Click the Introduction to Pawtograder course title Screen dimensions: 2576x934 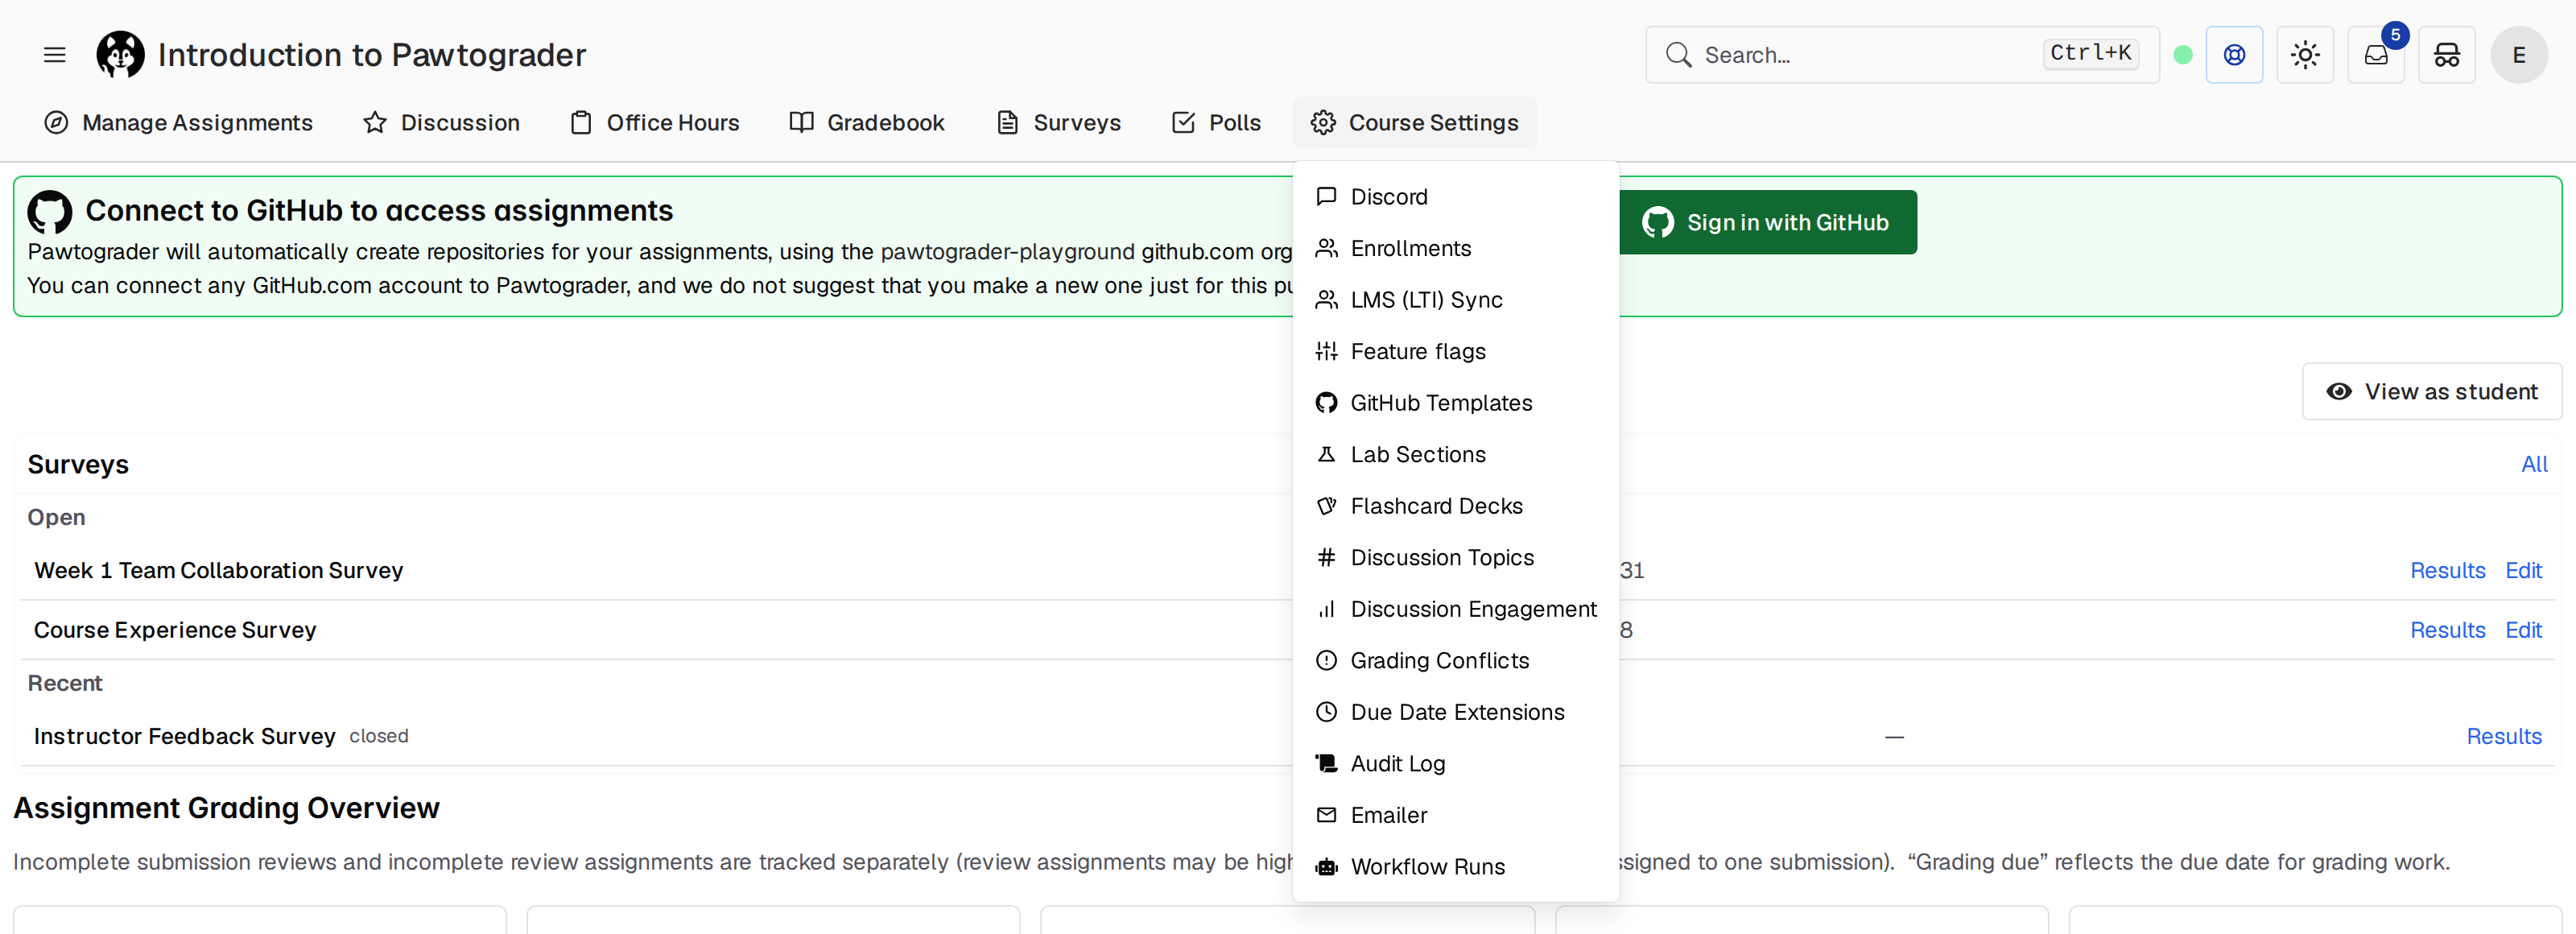click(x=371, y=55)
